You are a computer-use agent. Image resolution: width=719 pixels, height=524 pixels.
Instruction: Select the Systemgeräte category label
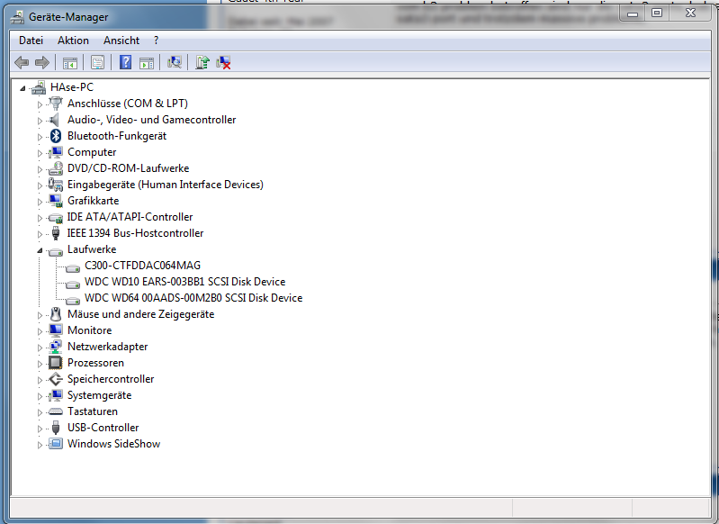click(100, 395)
